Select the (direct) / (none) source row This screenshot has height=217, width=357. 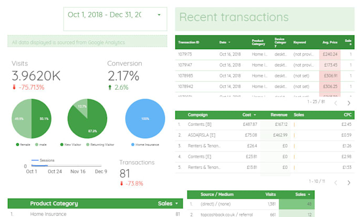(251, 204)
